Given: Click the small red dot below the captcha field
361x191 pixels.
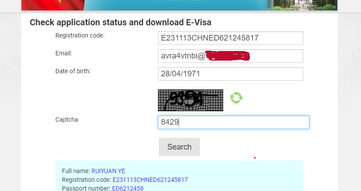Looking at the screenshot, I should [255, 158].
